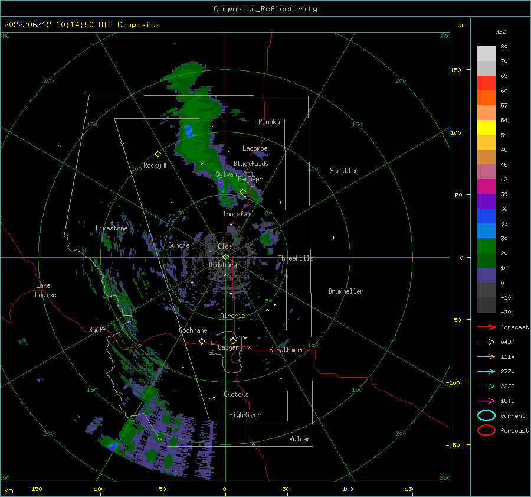531x497 pixels.
Task: Click the cyan 27ZW arrow in legend
Action: [x=486, y=372]
